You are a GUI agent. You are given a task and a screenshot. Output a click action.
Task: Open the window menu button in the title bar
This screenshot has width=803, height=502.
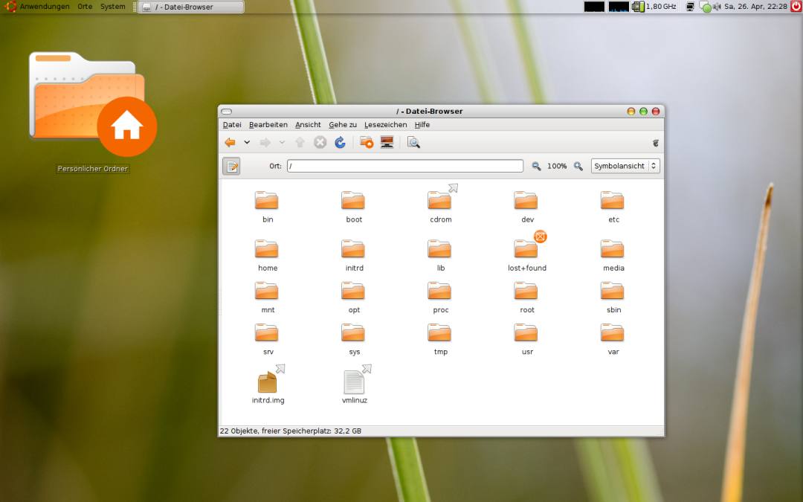click(226, 111)
